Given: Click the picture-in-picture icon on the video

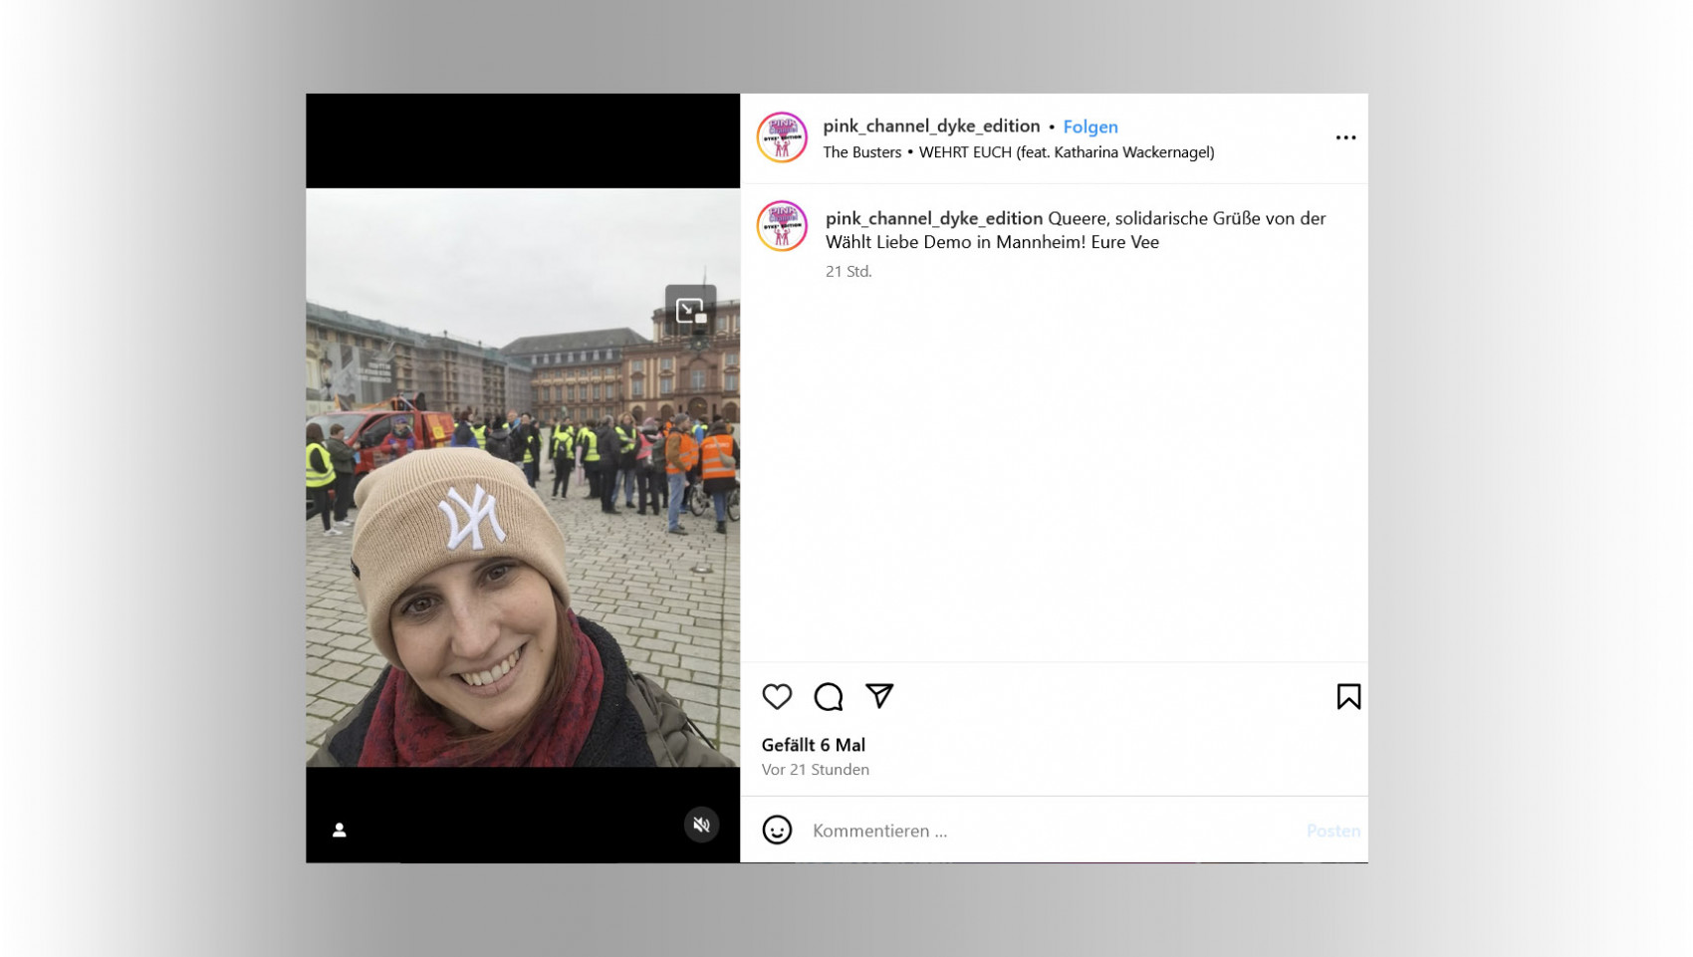Looking at the screenshot, I should click(690, 310).
